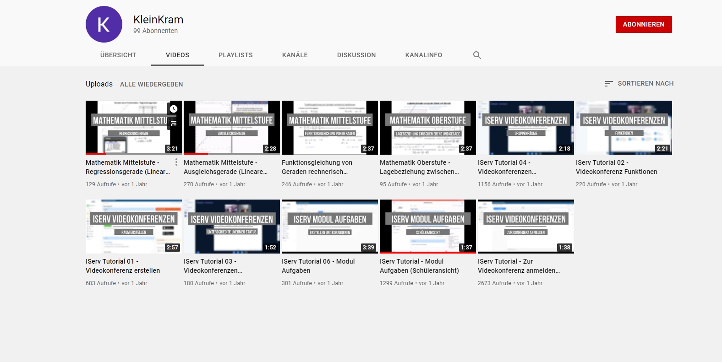Click the '95 Aufrufe' view count
Viewport: 722px width, 362px height.
[394, 184]
